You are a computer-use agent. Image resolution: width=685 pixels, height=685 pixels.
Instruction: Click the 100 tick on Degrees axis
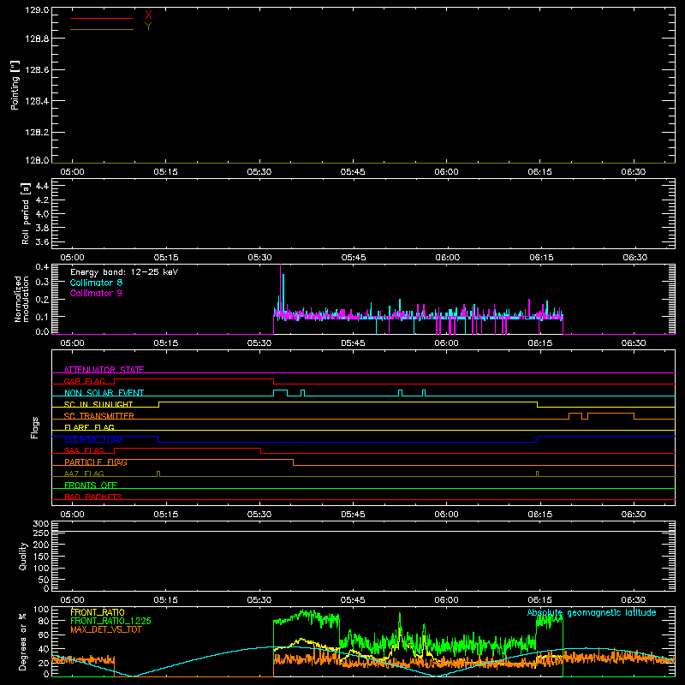41,610
